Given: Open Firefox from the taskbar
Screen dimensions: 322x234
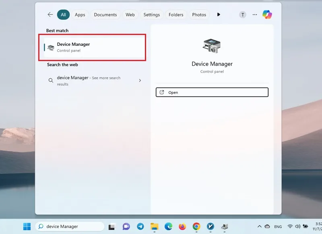Looking at the screenshot, I should (x=182, y=226).
